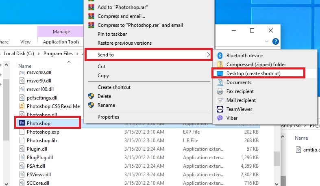Screen dimensions: 320x186
Task: Select the PlugPlug.dll file name
Action: [40, 158]
